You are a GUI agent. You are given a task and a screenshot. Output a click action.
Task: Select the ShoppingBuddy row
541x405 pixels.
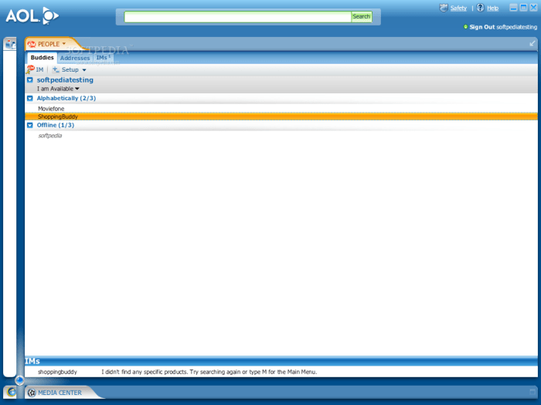[281, 116]
